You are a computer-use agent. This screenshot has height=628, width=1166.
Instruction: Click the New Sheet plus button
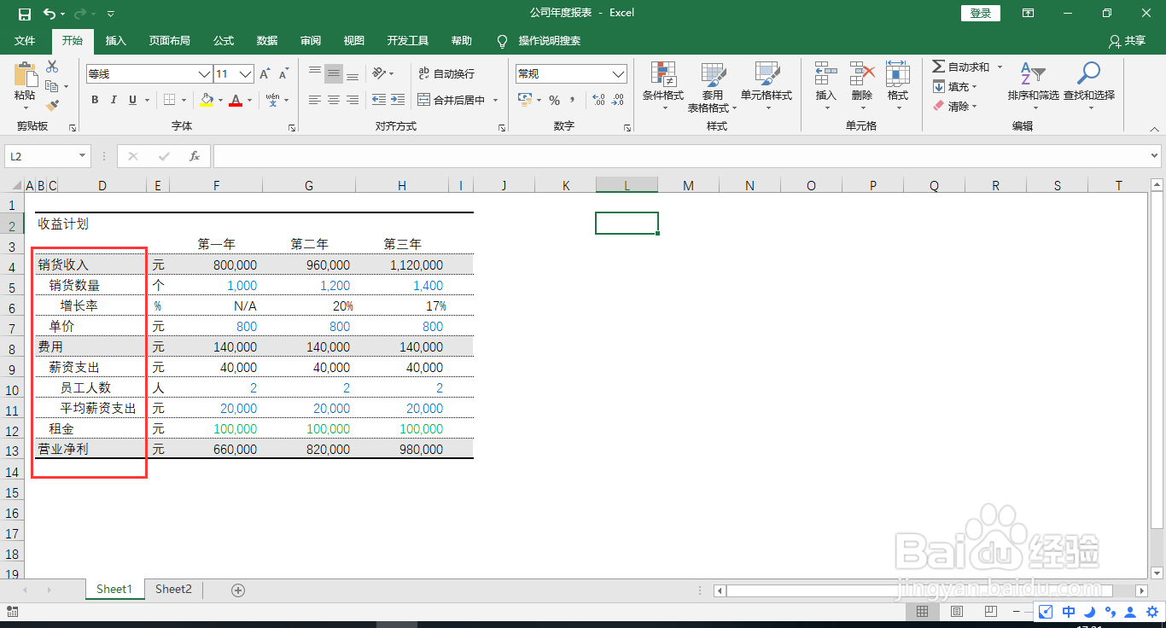[238, 589]
